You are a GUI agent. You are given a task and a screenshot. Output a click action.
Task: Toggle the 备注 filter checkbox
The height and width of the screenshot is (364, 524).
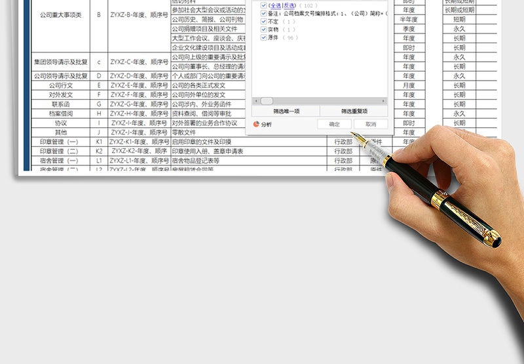(x=263, y=13)
